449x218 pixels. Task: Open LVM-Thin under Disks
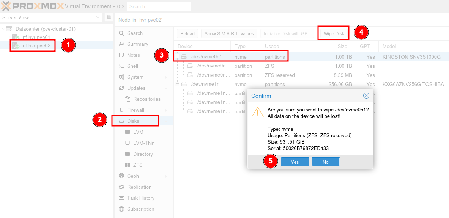(x=144, y=143)
